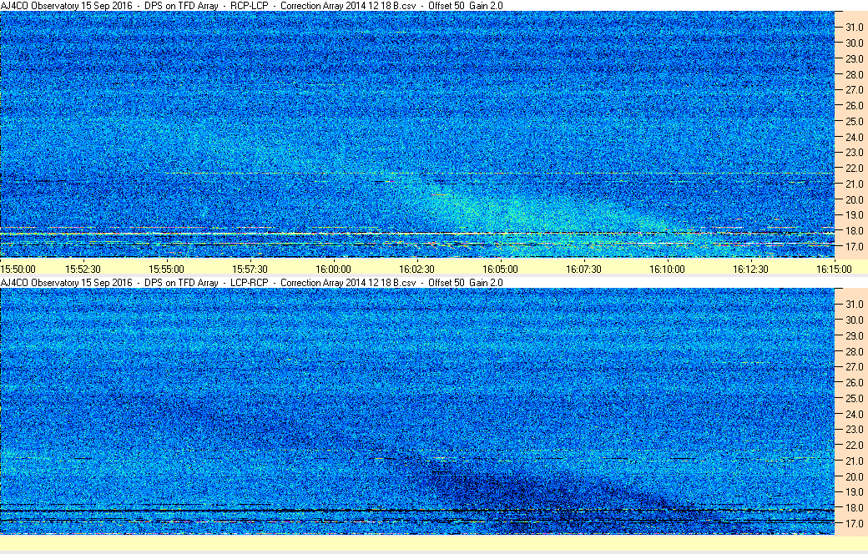868x554 pixels.
Task: Select 19.0 on the upper frequency axis
Action: pos(854,215)
